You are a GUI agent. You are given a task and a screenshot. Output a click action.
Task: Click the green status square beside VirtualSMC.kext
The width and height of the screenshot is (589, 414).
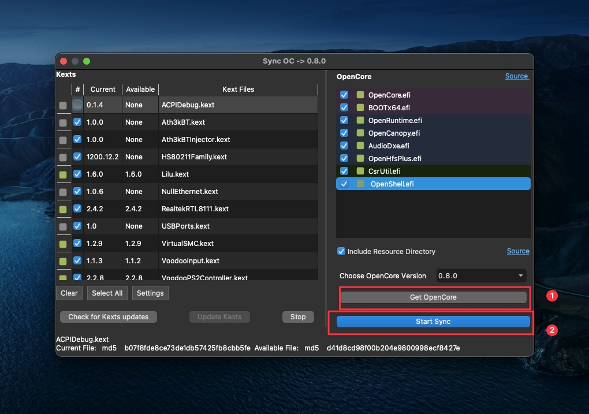[x=63, y=244]
